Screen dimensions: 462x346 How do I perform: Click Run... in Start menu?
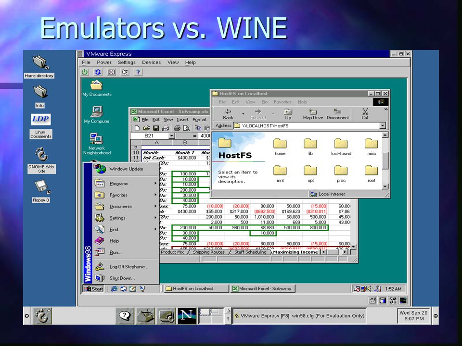[x=127, y=252]
